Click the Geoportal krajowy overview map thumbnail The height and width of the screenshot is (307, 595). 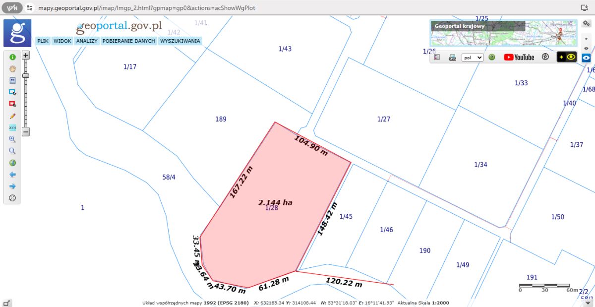pyautogui.click(x=503, y=33)
